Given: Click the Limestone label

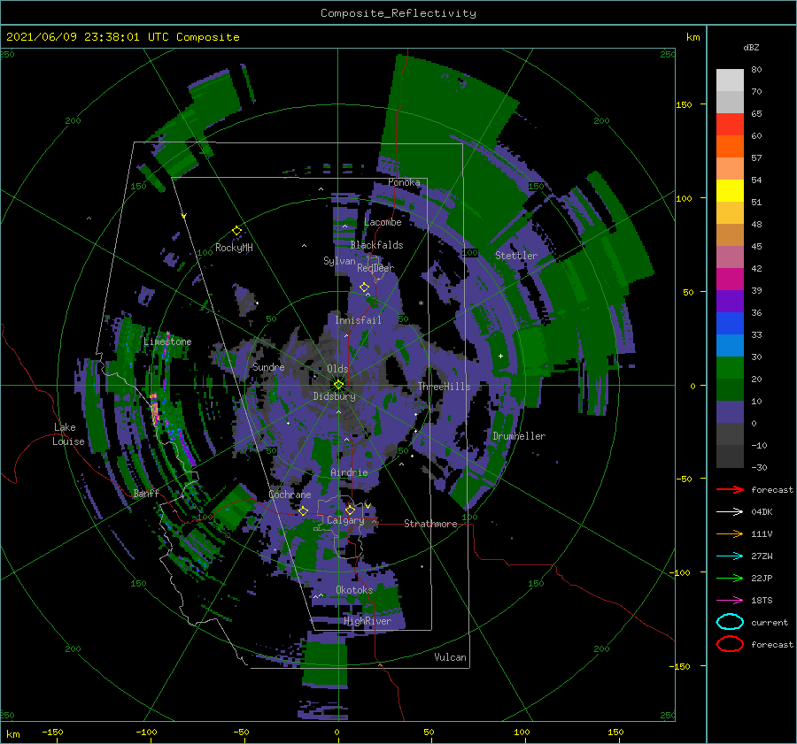Looking at the screenshot, I should [167, 341].
